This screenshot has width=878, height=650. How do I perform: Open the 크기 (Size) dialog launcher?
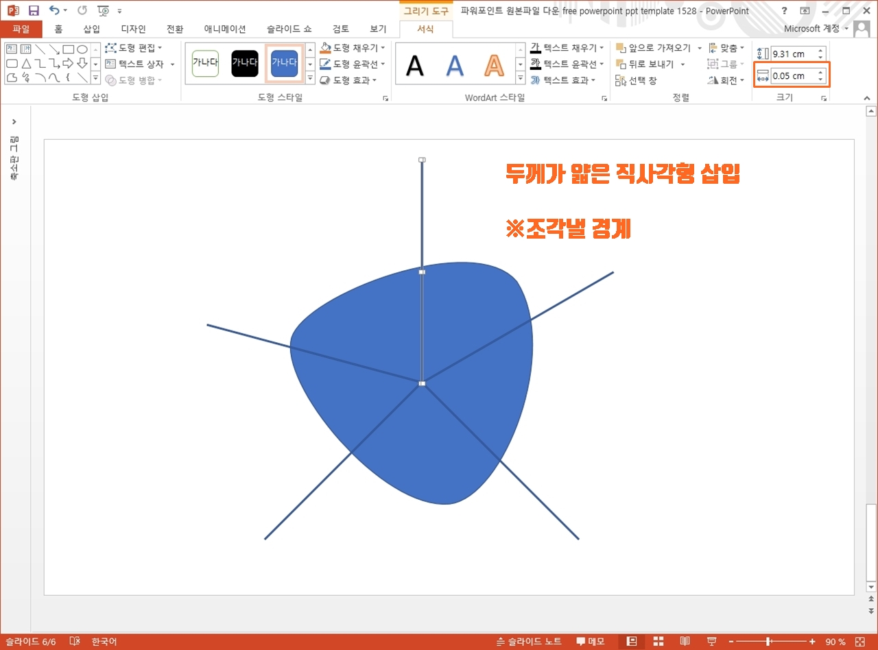(x=824, y=99)
